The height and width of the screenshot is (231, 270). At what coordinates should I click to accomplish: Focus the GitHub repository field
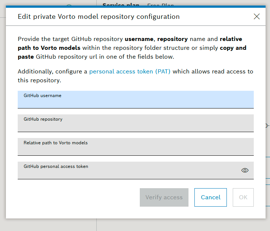coord(136,123)
